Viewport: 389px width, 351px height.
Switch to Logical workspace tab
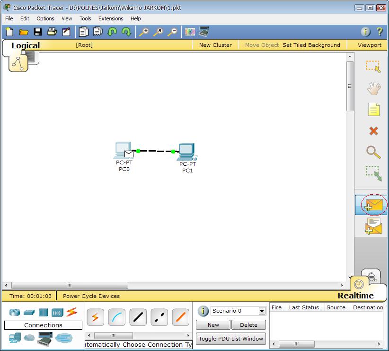pos(26,45)
